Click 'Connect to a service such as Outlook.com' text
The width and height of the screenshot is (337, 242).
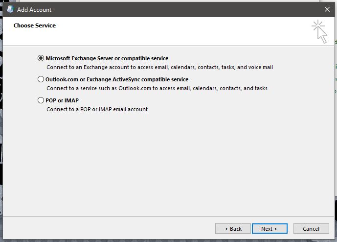coord(157,89)
